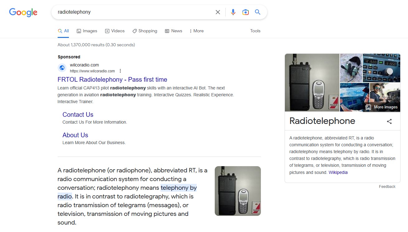This screenshot has width=408, height=232.
Task: Start voice search with microphone icon
Action: point(233,12)
